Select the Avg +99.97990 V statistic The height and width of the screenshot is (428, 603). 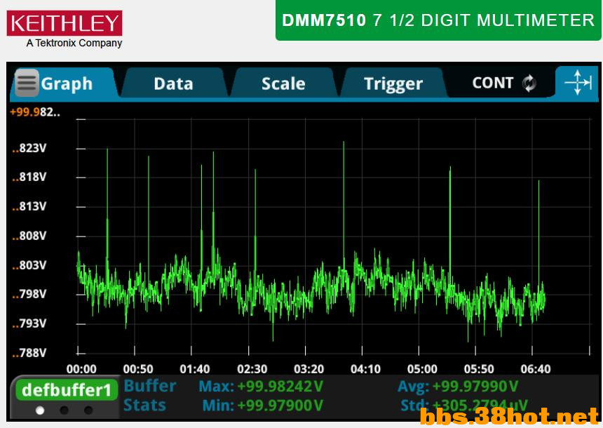[x=458, y=387]
